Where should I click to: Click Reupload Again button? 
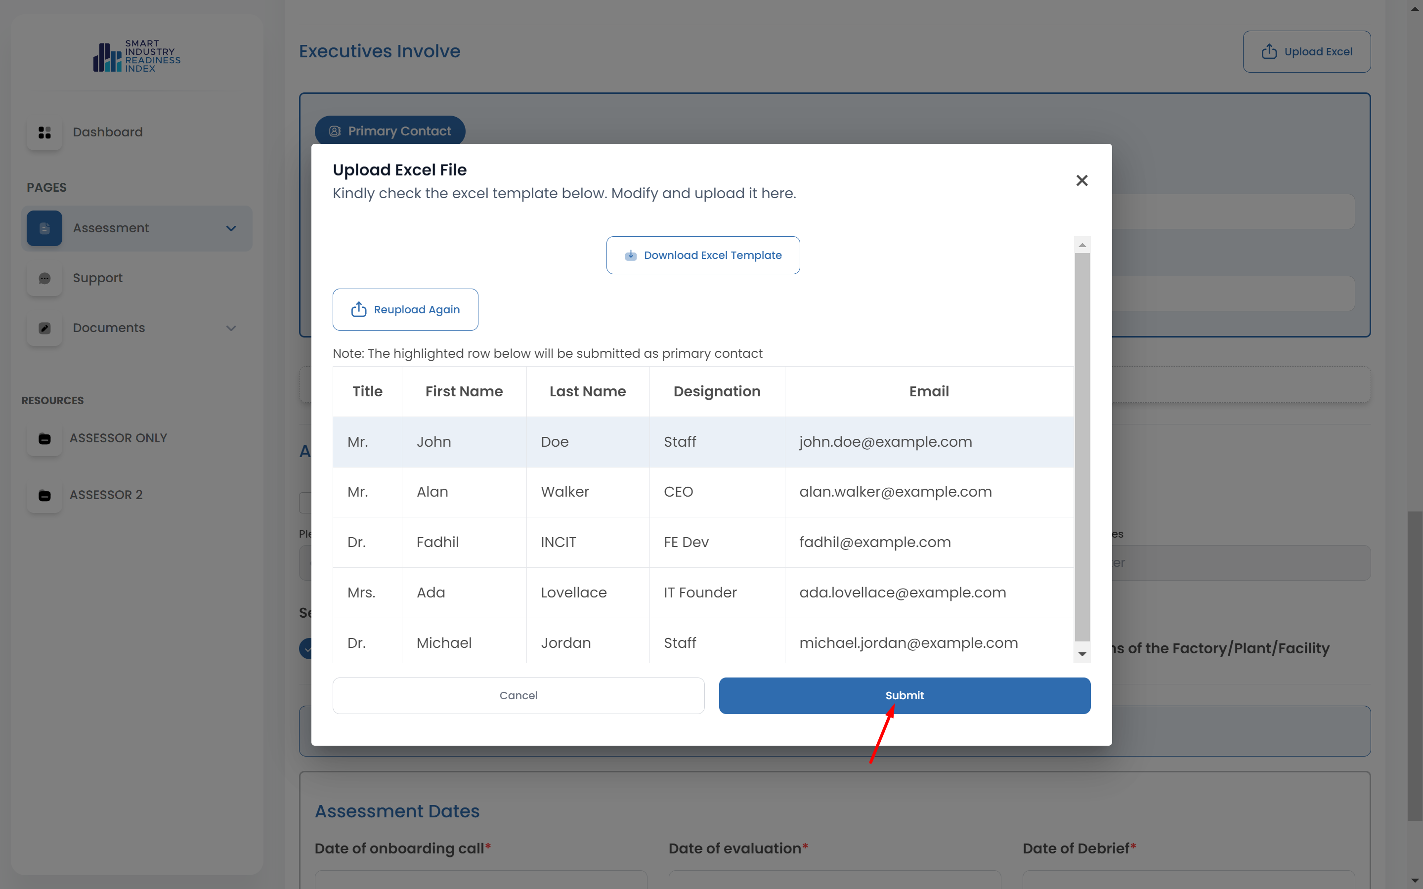click(405, 309)
